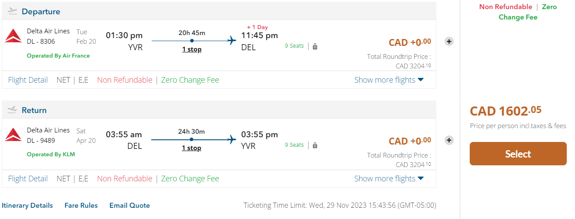Open Itinerary Details
The width and height of the screenshot is (575, 219).
[27, 206]
